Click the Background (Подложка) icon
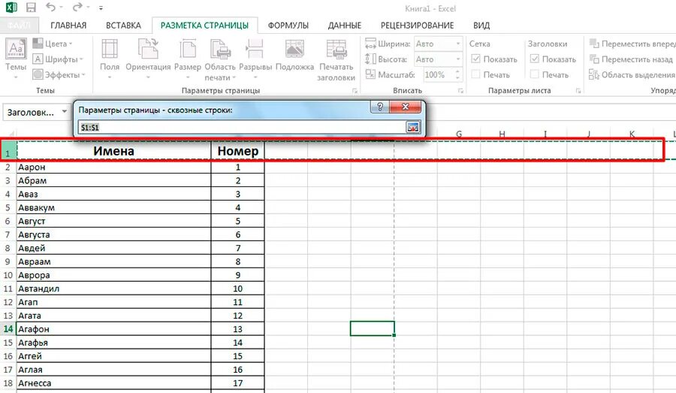 (x=294, y=48)
